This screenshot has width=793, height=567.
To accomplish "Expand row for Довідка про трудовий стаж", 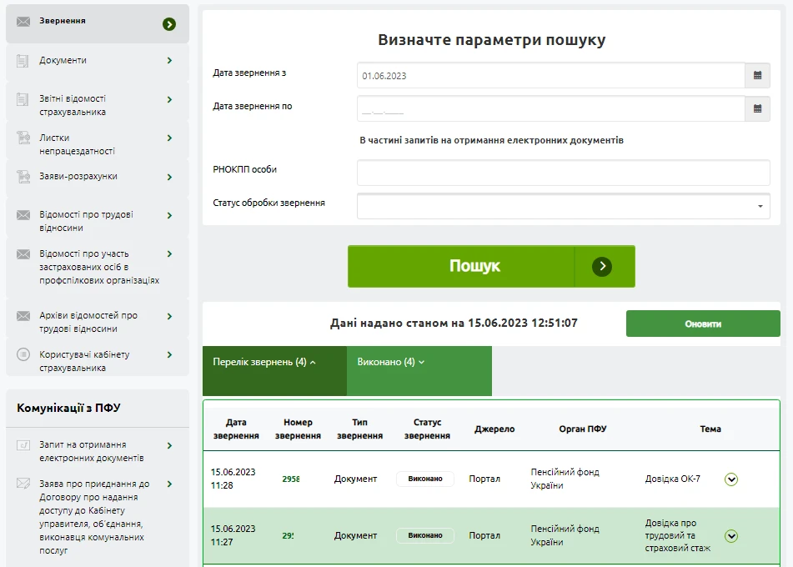I will [731, 536].
